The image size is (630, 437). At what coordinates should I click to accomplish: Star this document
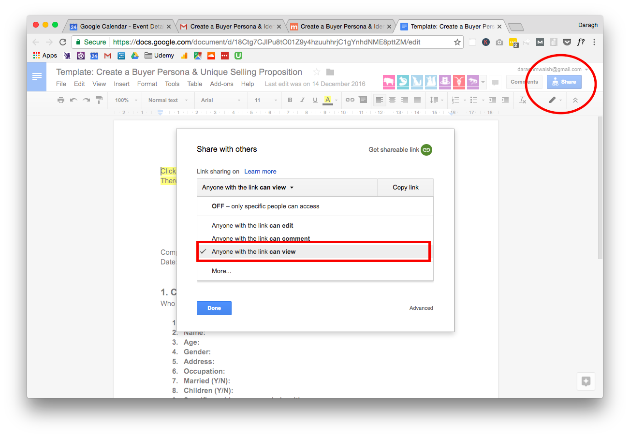(x=317, y=72)
